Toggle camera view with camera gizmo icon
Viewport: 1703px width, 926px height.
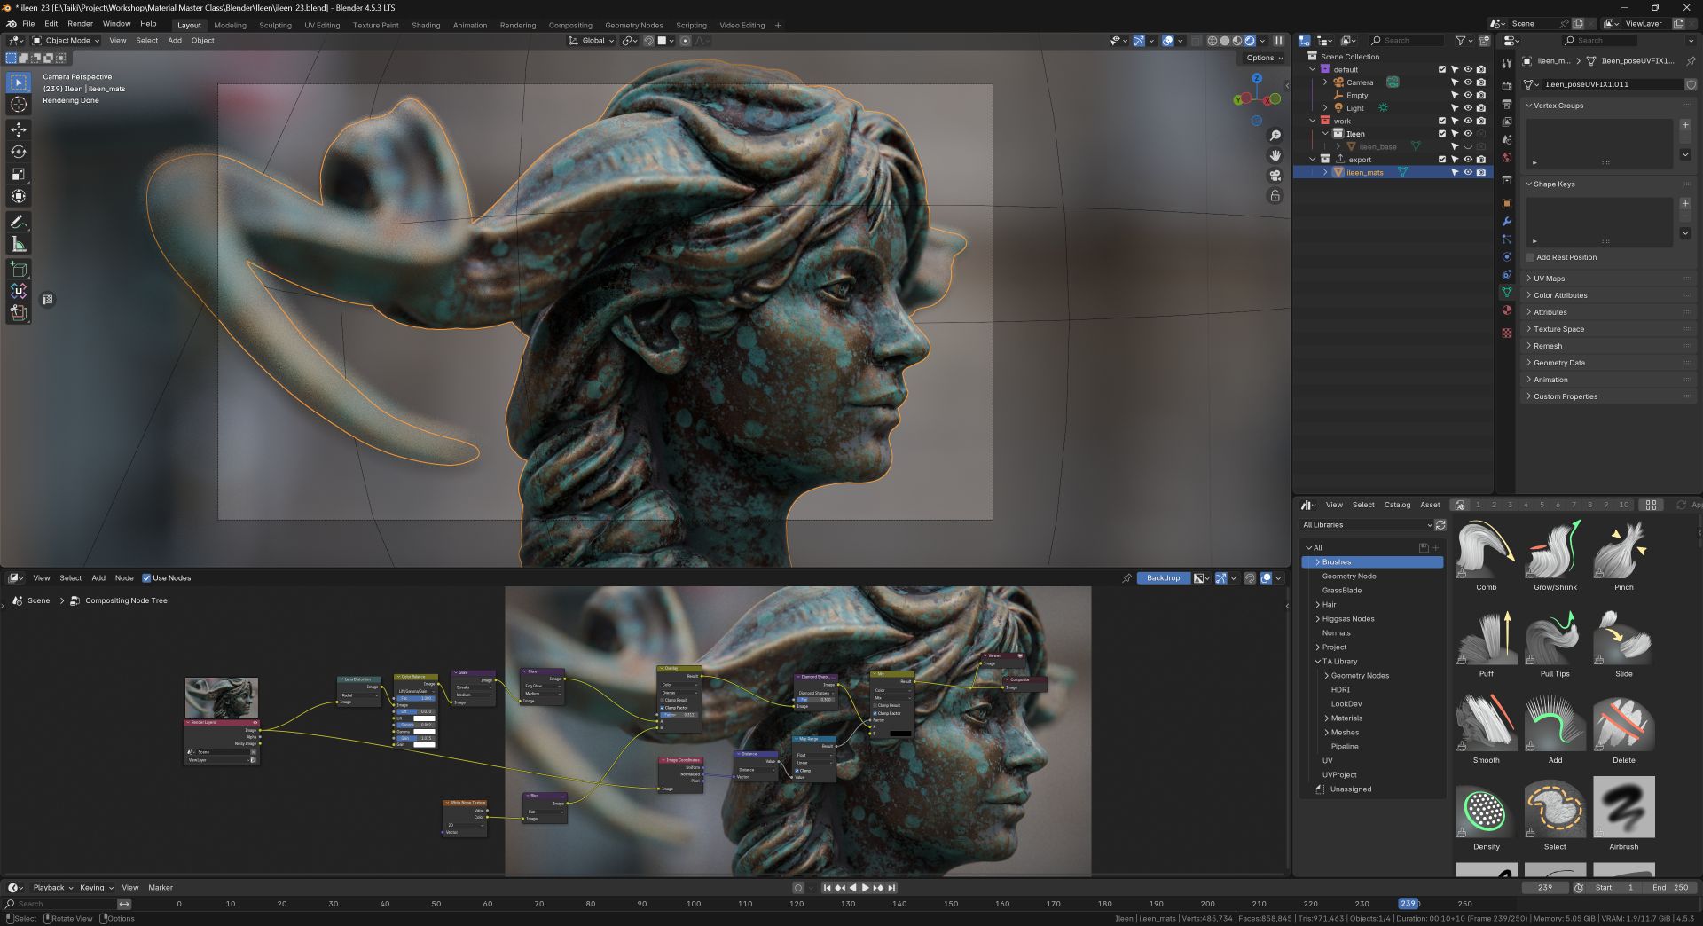tap(1275, 176)
